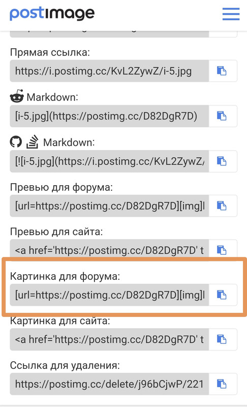
Task: Click the Reddit alien icon
Action: [17, 96]
